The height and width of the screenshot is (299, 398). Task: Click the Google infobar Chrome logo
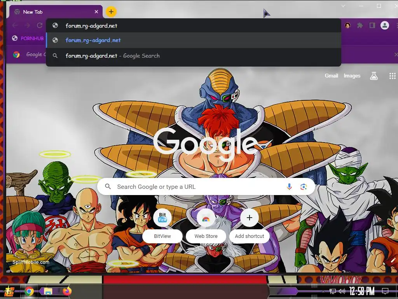coord(16,55)
